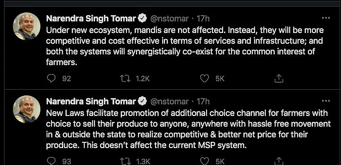Click @nstomar handle in the second tweet

(x=169, y=101)
